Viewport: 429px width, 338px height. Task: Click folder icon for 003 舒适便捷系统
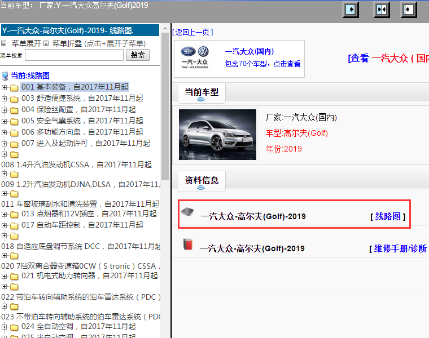point(14,99)
